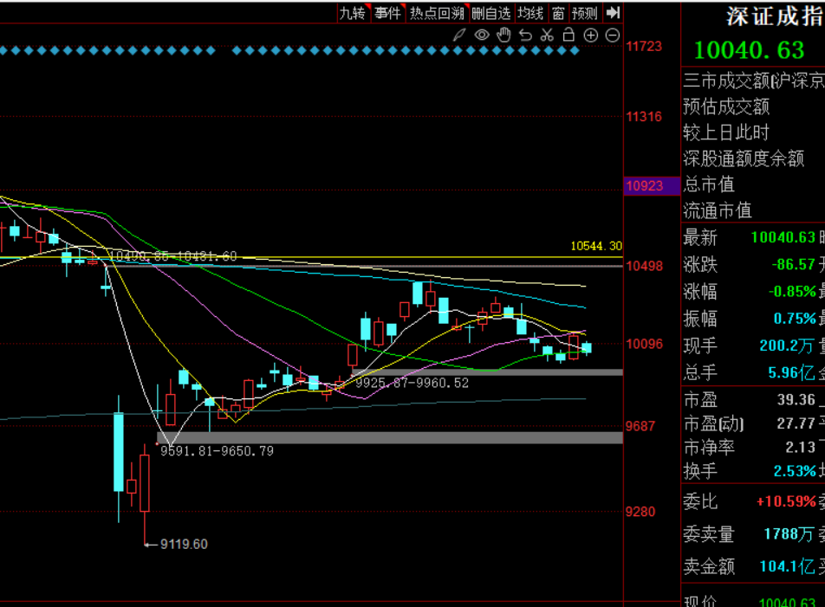Toggle the chart lock icon
825x607 pixels.
[568, 36]
